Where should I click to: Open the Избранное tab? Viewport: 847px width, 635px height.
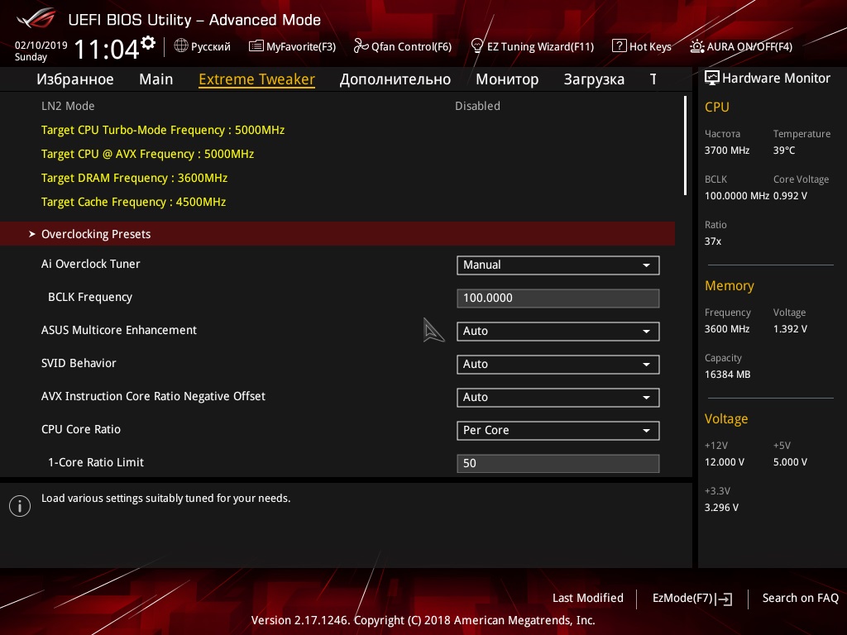[75, 79]
